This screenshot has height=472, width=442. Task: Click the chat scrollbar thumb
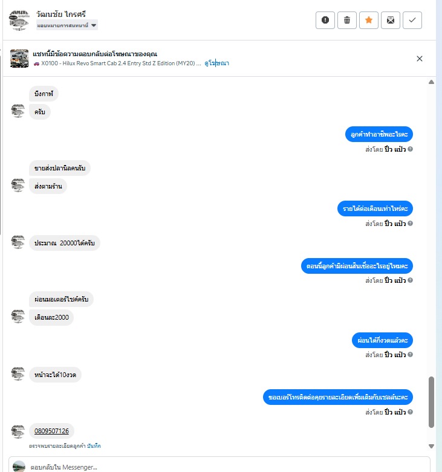[432, 402]
